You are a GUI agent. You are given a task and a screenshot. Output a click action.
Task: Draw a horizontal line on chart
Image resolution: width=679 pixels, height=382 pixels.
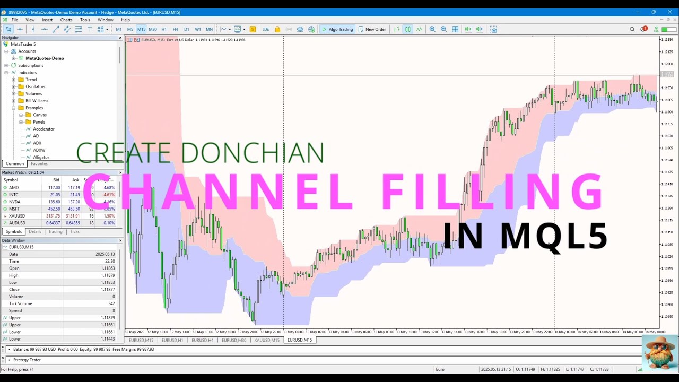[45, 29]
